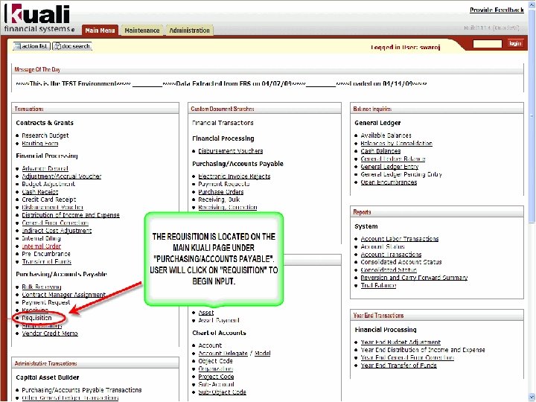The height and width of the screenshot is (402, 536).
Task: Open the Account Delegate link
Action: (223, 354)
